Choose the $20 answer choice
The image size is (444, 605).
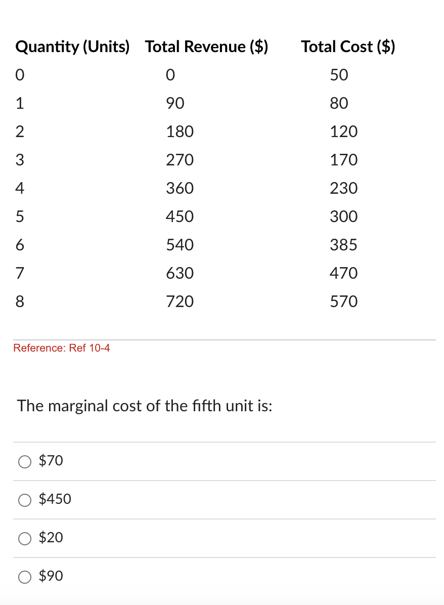click(x=24, y=539)
